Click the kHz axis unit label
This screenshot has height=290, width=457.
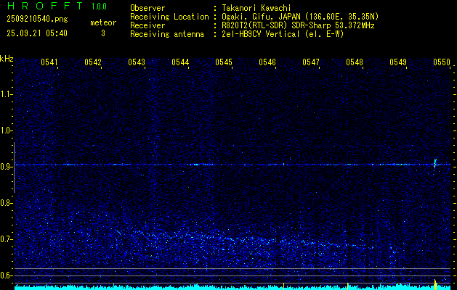click(7, 59)
